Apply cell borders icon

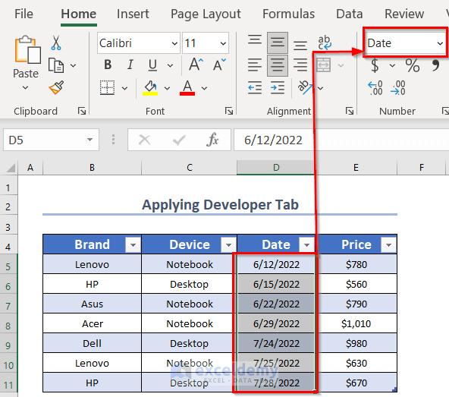click(x=108, y=88)
